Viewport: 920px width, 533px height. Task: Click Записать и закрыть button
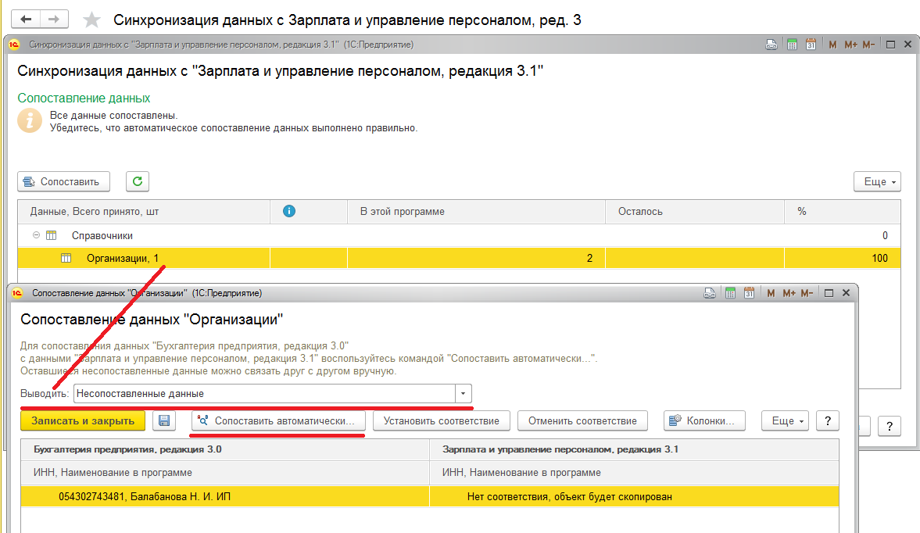[83, 420]
